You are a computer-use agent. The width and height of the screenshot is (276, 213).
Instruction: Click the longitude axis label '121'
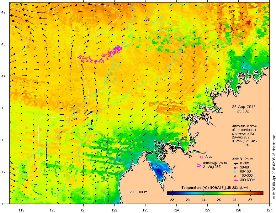pyautogui.click(x=84, y=210)
